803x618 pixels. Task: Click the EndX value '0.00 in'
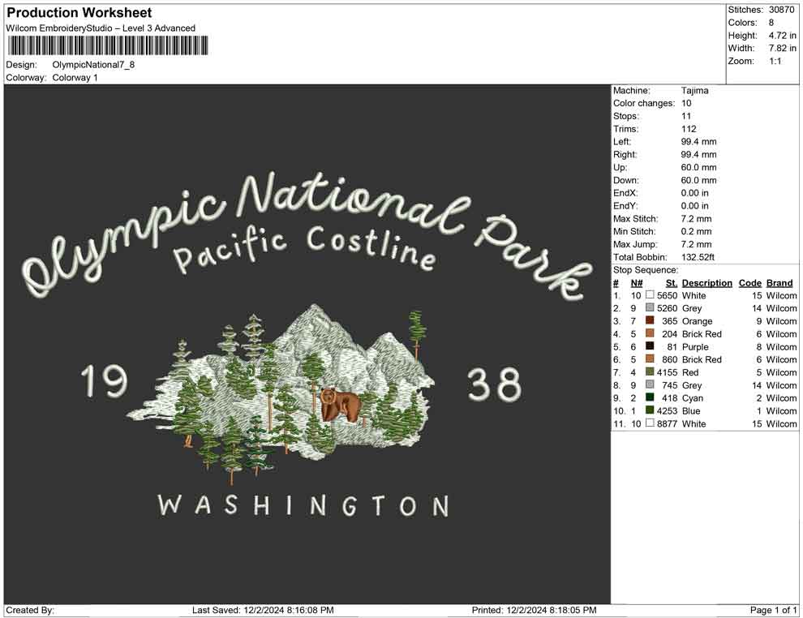[x=695, y=193]
